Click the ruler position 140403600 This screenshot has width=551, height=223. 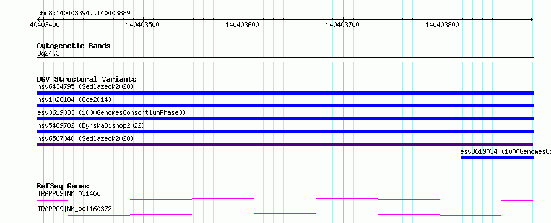pos(243,25)
